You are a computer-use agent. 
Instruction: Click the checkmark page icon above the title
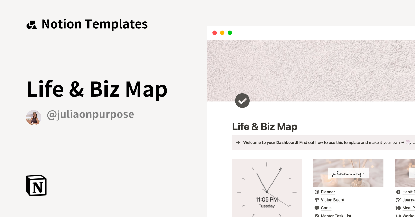(x=242, y=101)
